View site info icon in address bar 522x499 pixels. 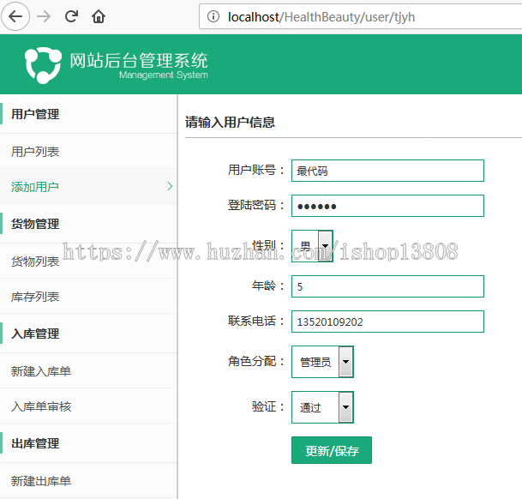coord(213,16)
